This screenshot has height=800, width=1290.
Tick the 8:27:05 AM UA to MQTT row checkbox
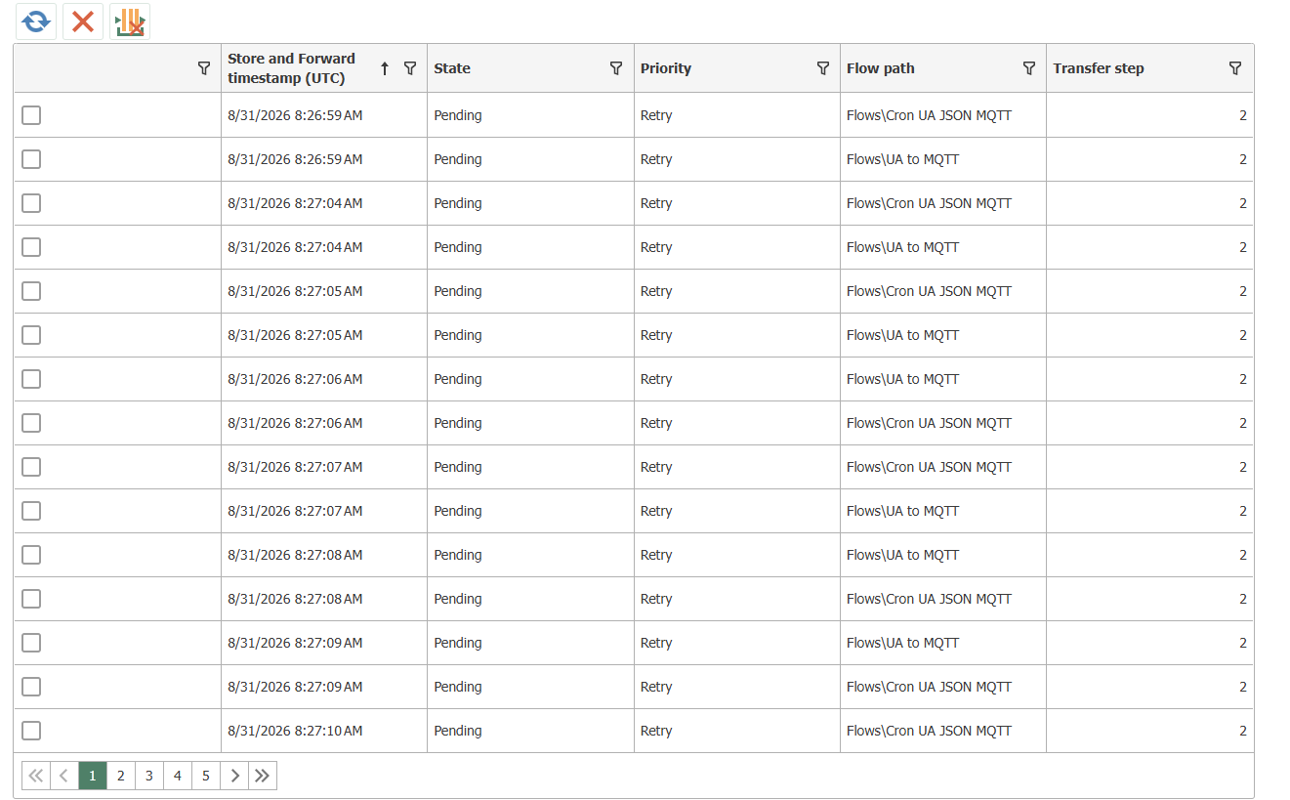31,335
